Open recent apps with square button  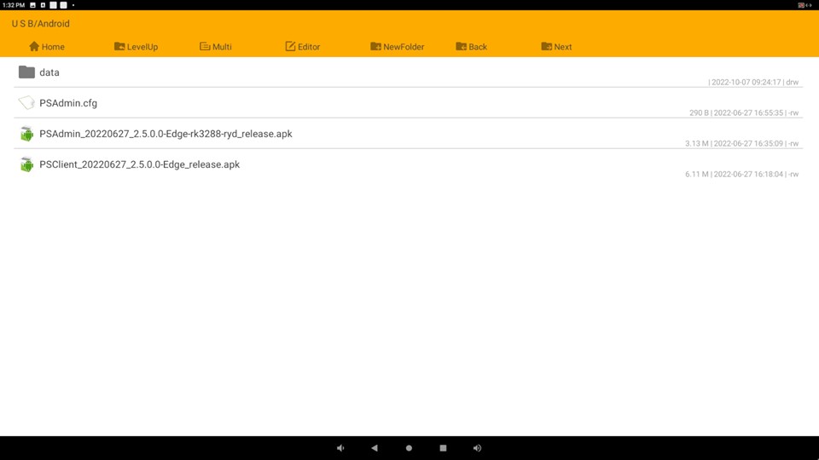pos(443,448)
